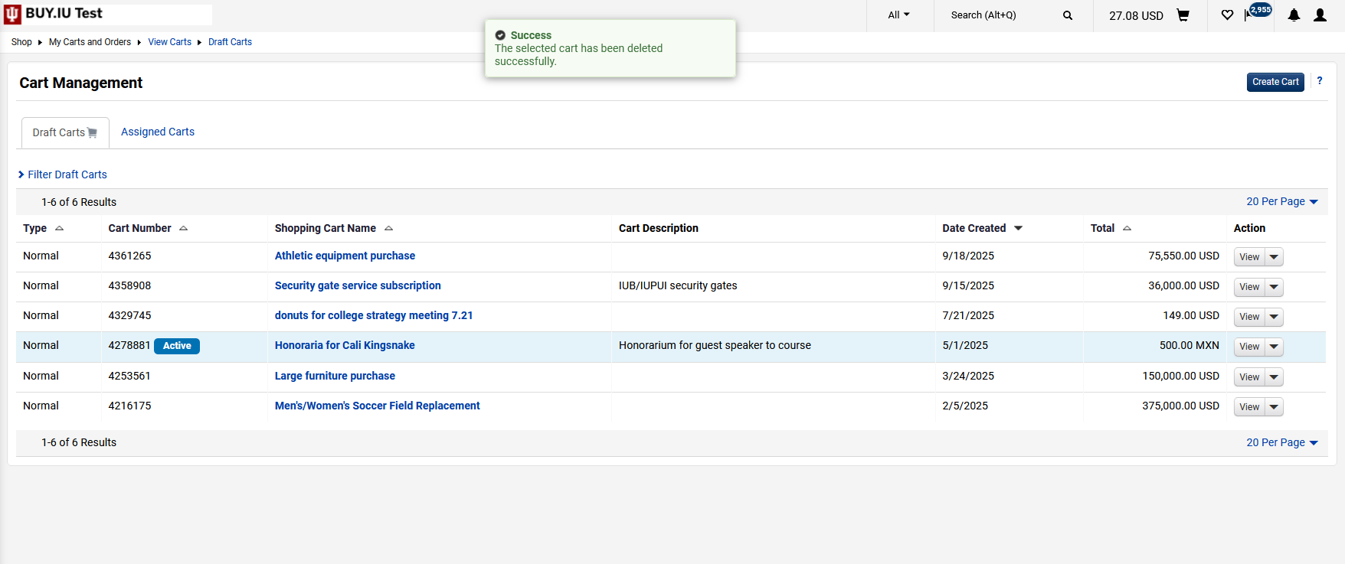Open action dropdown arrow for cart 4361265
Screen dimensions: 1345x564
tap(1274, 257)
